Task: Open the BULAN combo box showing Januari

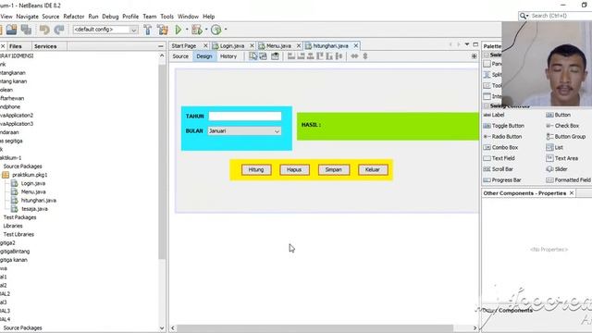Action: pyautogui.click(x=244, y=131)
